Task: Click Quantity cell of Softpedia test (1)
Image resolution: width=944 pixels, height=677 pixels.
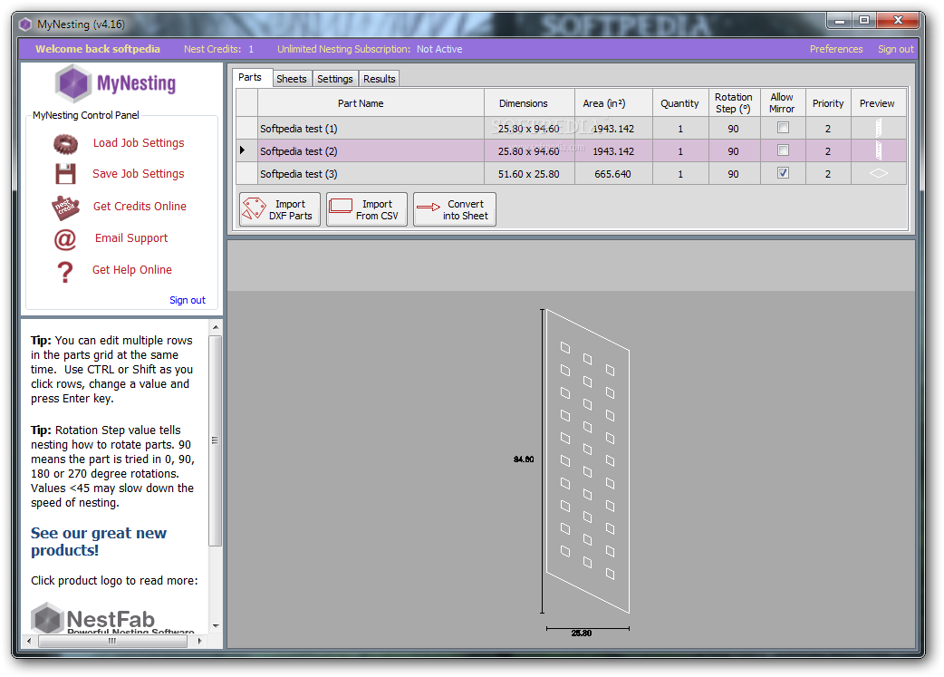Action: point(679,129)
